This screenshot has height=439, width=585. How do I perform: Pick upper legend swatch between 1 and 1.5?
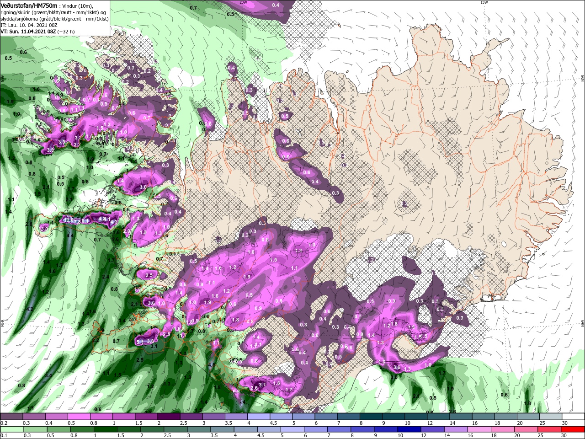point(124,417)
